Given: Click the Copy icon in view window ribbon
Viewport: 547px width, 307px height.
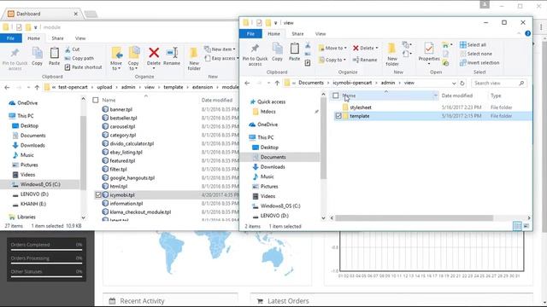Looking at the screenshot, I should point(277,52).
